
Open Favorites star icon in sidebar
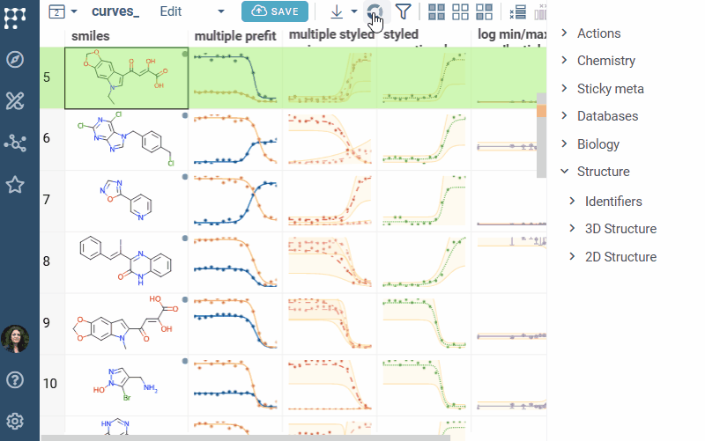[15, 185]
